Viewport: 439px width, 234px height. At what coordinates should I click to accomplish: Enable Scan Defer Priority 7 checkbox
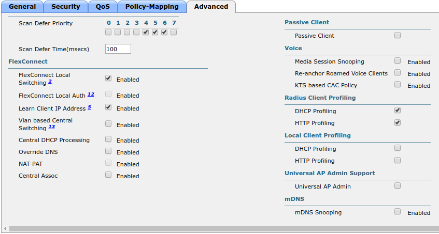coord(174,32)
